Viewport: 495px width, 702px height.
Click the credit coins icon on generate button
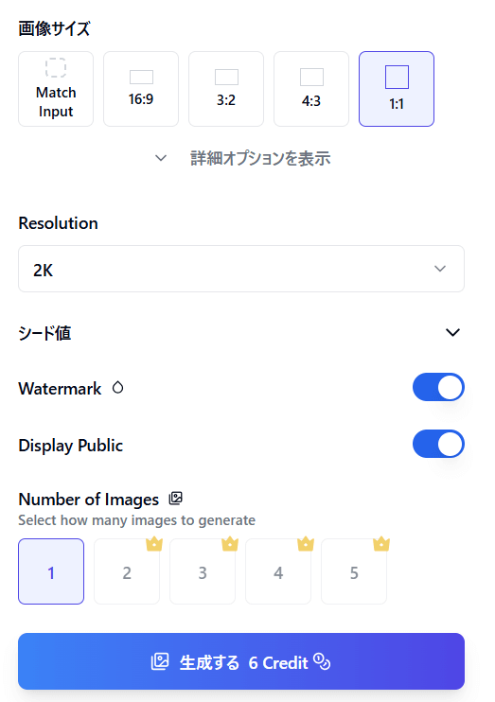click(322, 661)
